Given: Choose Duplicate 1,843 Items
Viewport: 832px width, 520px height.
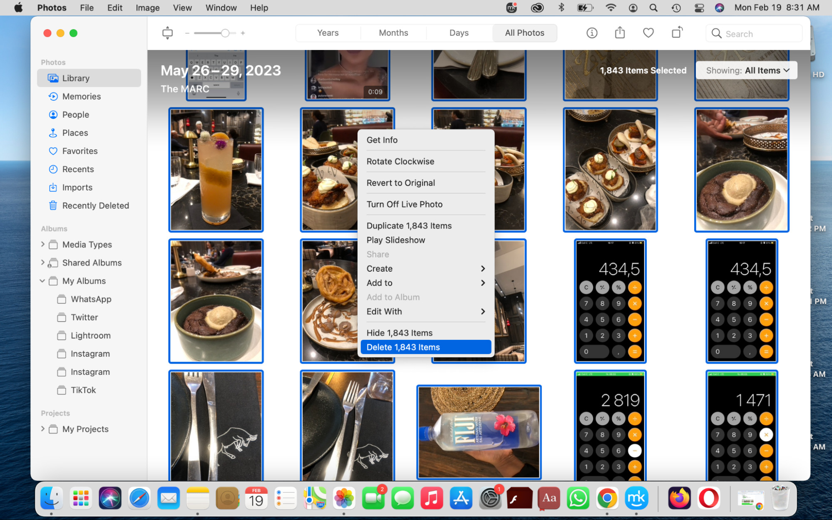Looking at the screenshot, I should pos(426,226).
